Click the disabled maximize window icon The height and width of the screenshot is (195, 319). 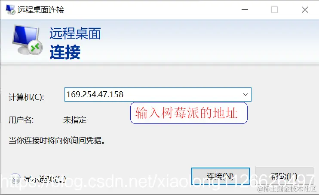274,9
